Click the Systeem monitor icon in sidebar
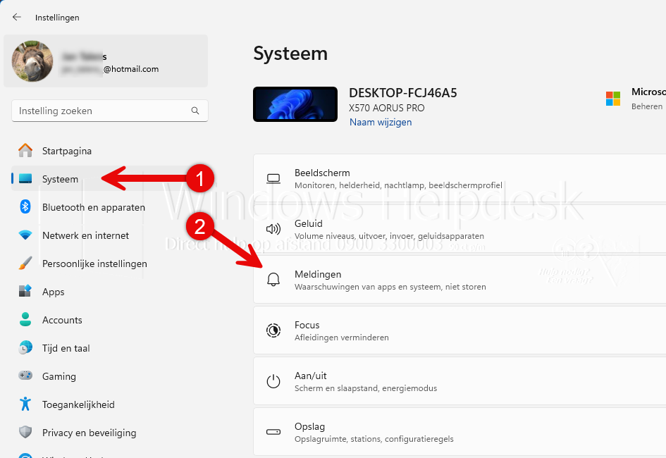The width and height of the screenshot is (666, 458). pos(25,178)
